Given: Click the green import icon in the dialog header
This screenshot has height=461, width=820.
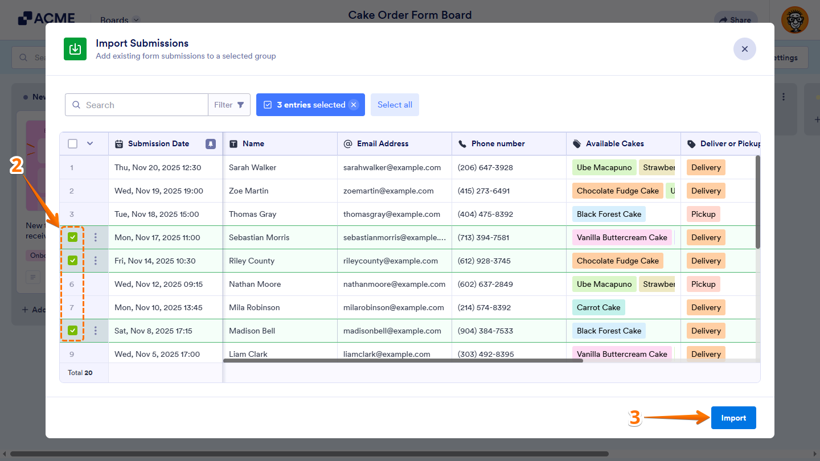Looking at the screenshot, I should [x=75, y=49].
